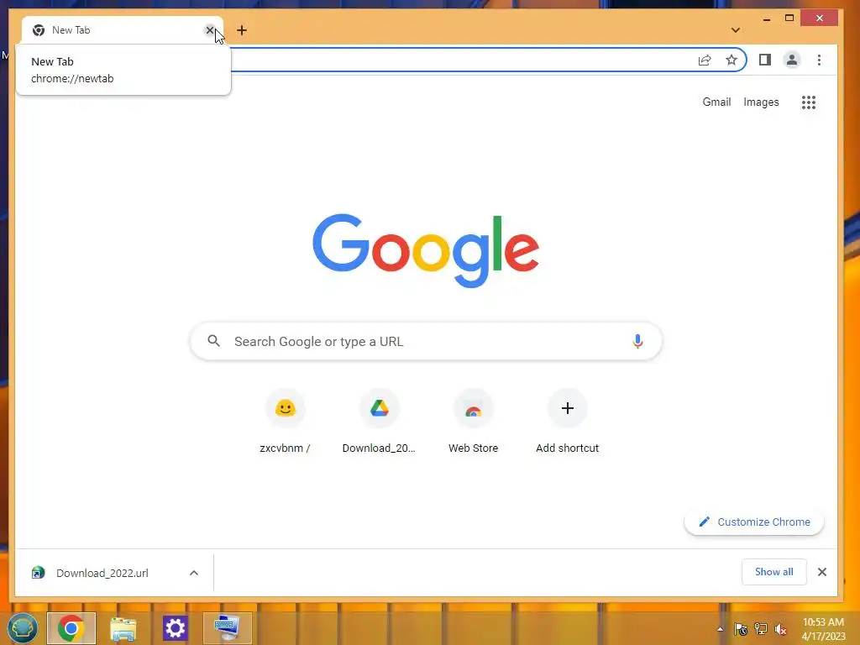The height and width of the screenshot is (645, 860).
Task: Click Customize Chrome button
Action: point(754,522)
